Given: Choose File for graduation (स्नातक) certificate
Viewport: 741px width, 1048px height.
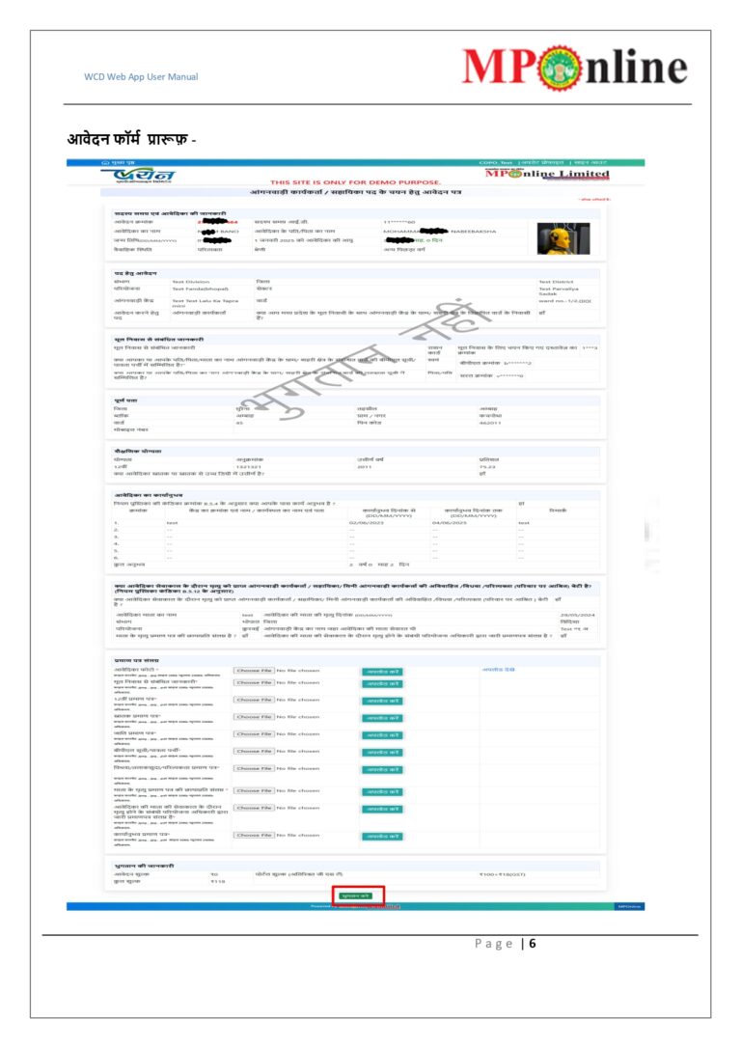Looking at the screenshot, I should point(254,717).
